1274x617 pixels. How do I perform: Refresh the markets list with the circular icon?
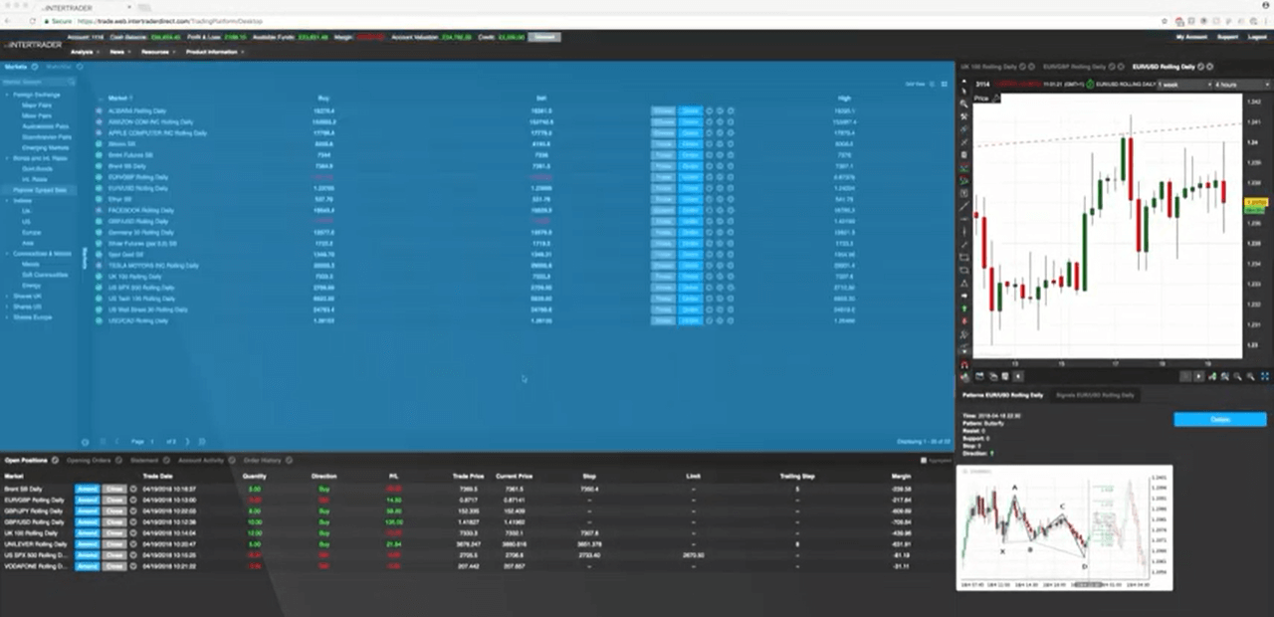pyautogui.click(x=85, y=441)
